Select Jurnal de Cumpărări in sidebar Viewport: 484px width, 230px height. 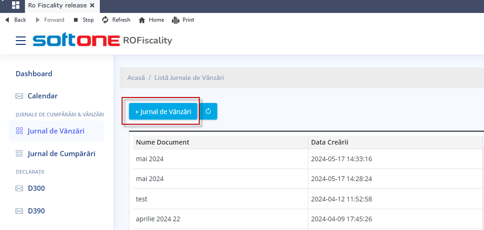tap(61, 153)
